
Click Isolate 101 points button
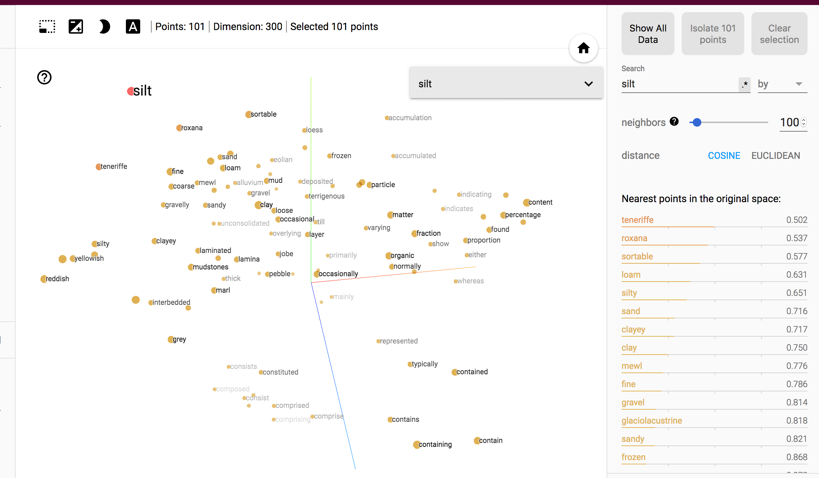tap(713, 34)
